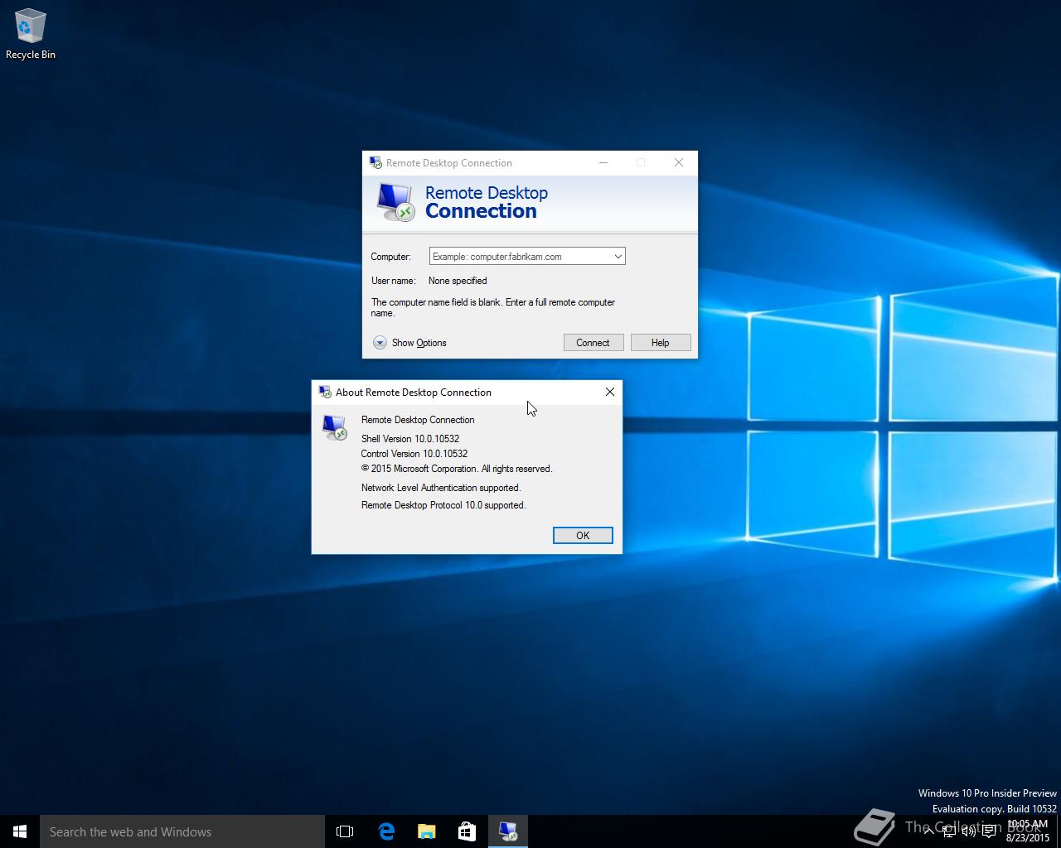Open Task View from the taskbar
This screenshot has width=1061, height=848.
click(345, 831)
